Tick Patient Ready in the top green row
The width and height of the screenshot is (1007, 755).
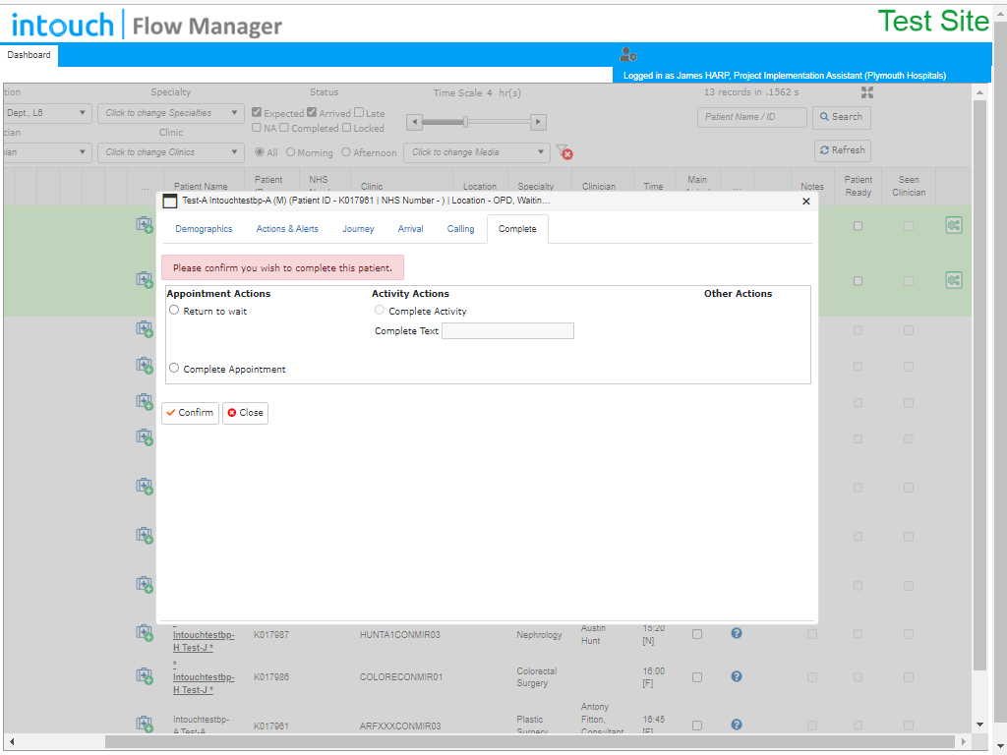(858, 226)
